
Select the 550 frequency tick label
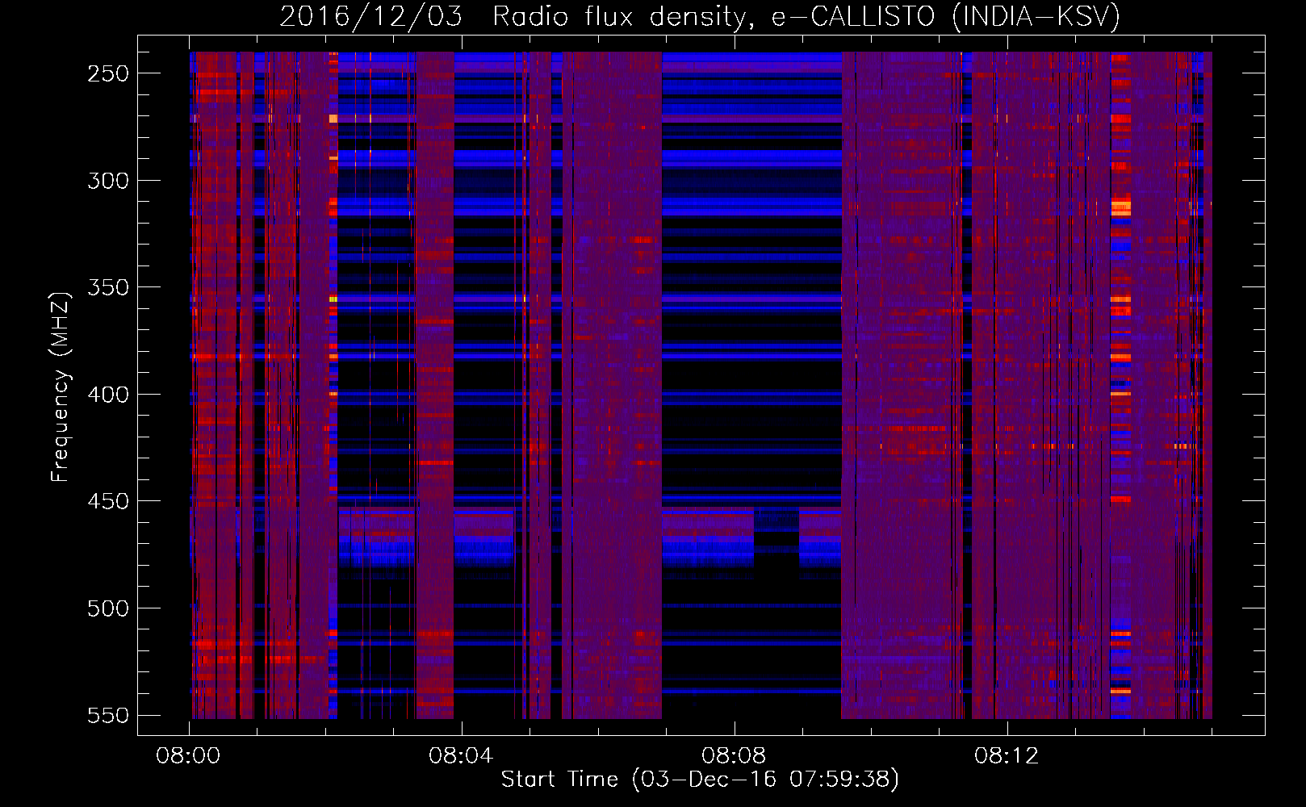click(x=108, y=715)
